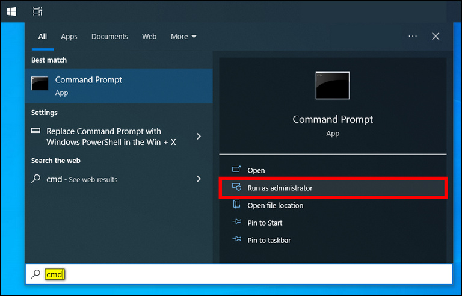
Task: Click the Search the web heading
Action: tap(56, 161)
